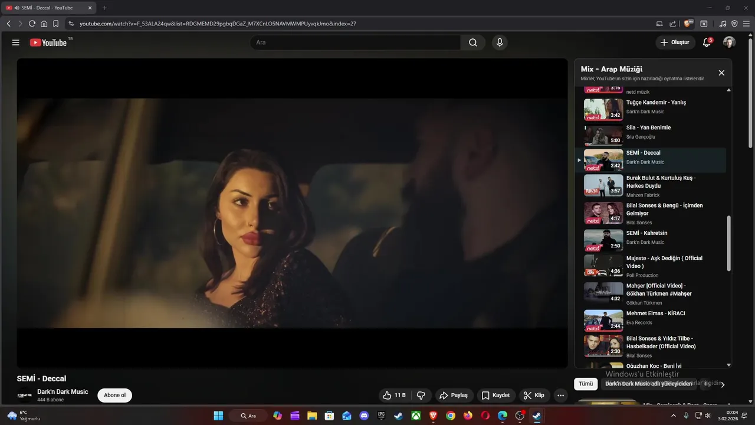755x425 pixels.
Task: Dislike the video with thumbs down
Action: tap(421, 395)
